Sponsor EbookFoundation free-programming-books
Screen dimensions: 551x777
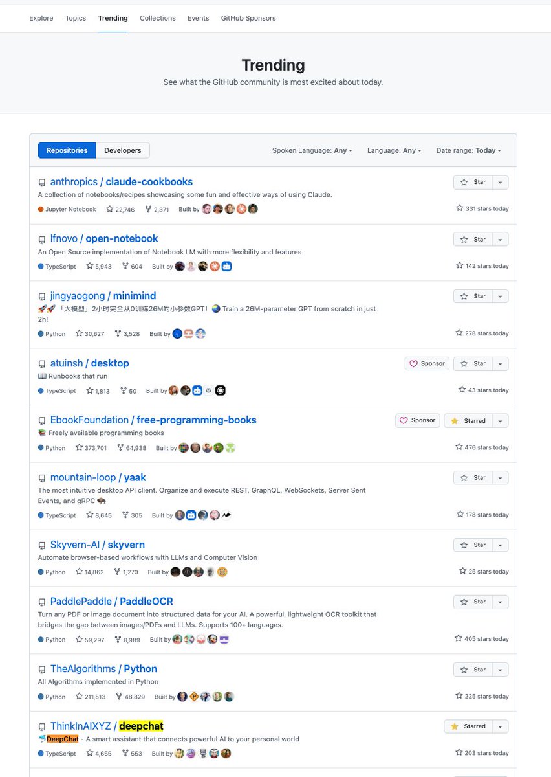(418, 420)
